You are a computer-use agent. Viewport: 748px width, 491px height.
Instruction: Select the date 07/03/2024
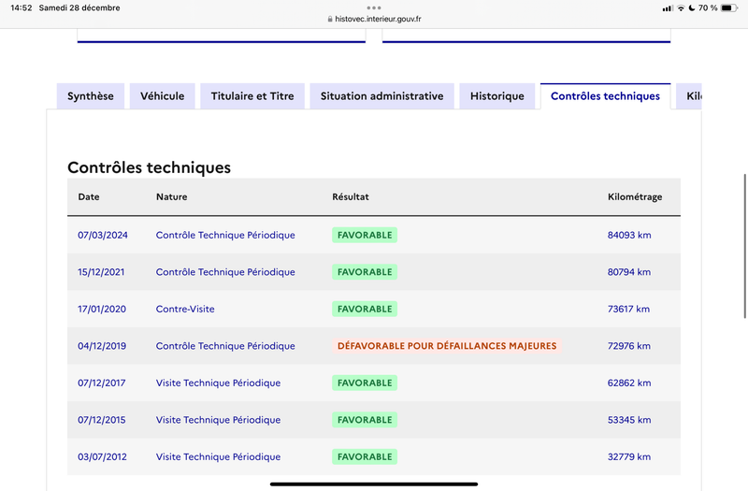[103, 235]
